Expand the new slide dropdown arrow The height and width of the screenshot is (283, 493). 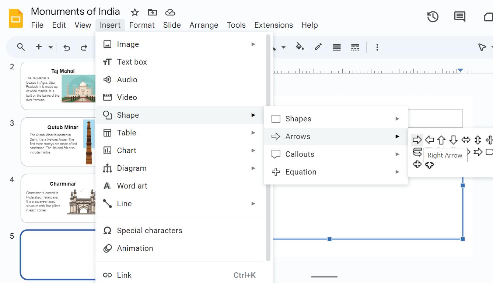point(50,47)
